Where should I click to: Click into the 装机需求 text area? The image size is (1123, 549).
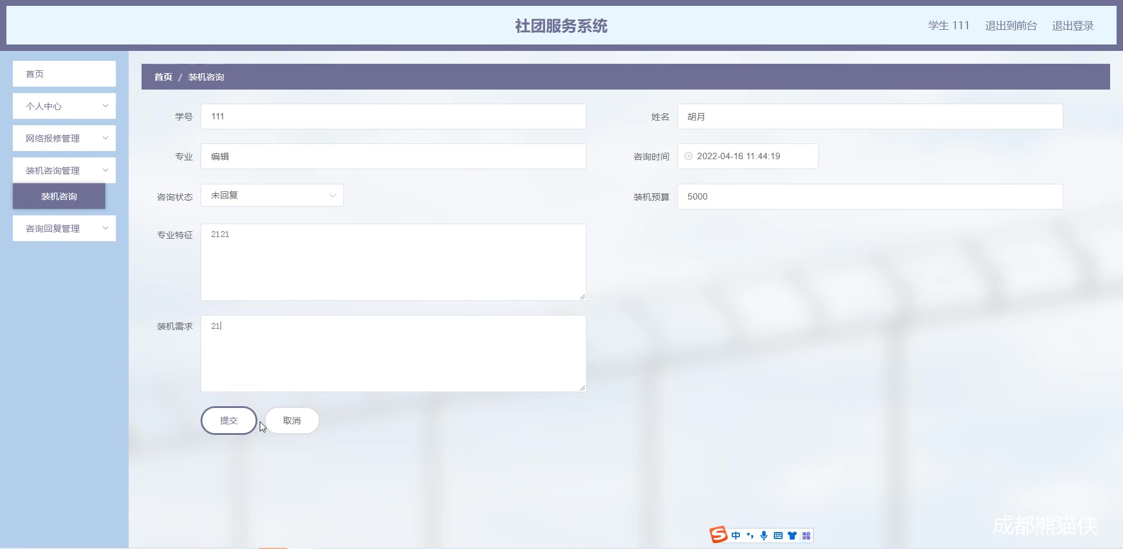pyautogui.click(x=394, y=354)
